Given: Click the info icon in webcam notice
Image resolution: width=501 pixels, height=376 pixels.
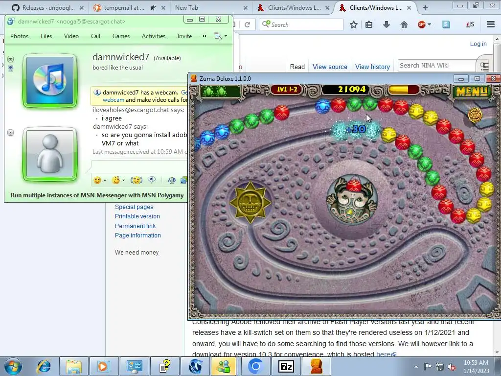Looking at the screenshot, I should click(x=97, y=93).
